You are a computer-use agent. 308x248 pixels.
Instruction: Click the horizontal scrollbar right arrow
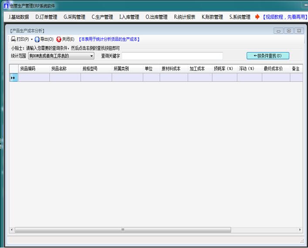(x=300, y=230)
